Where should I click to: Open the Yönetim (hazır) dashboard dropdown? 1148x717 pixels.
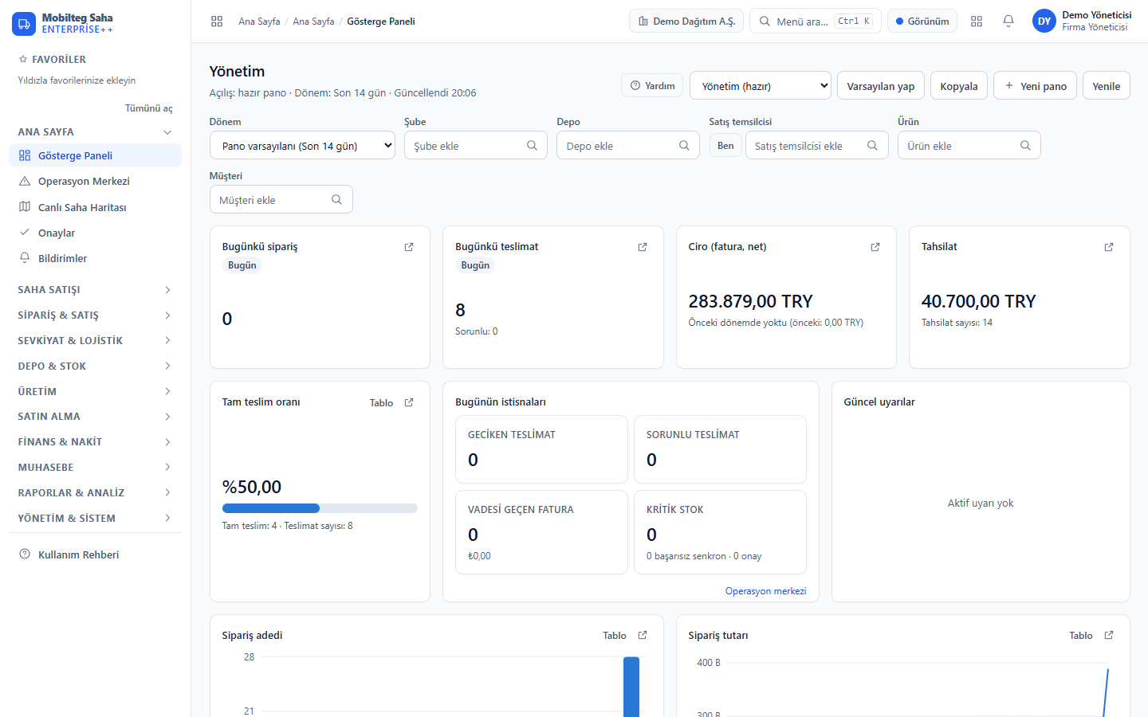761,86
